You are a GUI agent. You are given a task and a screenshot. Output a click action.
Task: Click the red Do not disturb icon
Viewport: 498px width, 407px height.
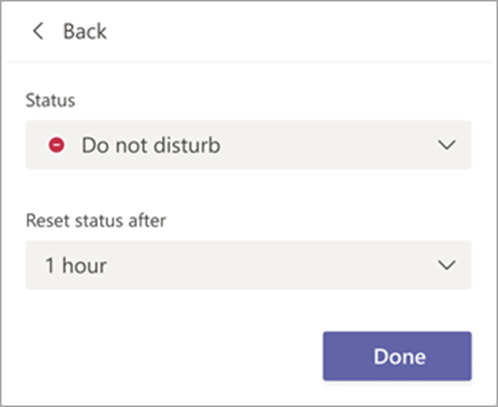tap(56, 145)
